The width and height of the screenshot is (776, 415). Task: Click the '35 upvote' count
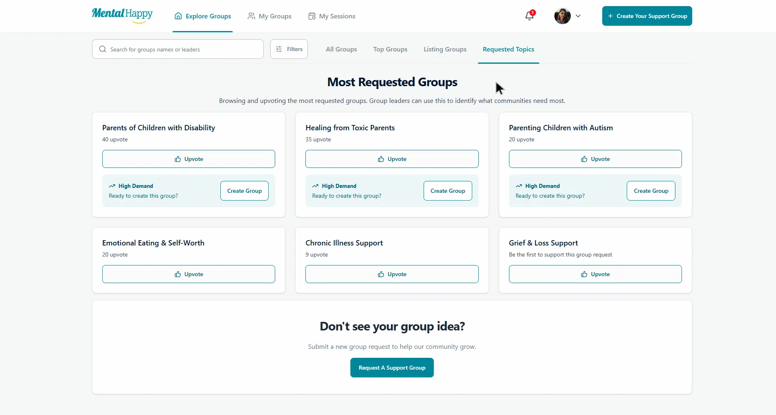(318, 139)
